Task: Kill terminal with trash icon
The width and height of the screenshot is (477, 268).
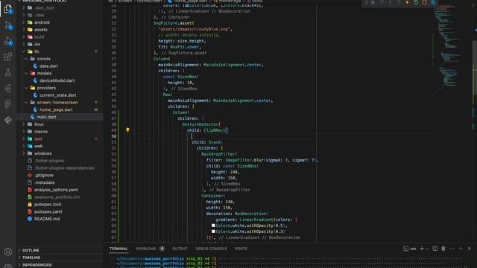Action: click(443, 249)
